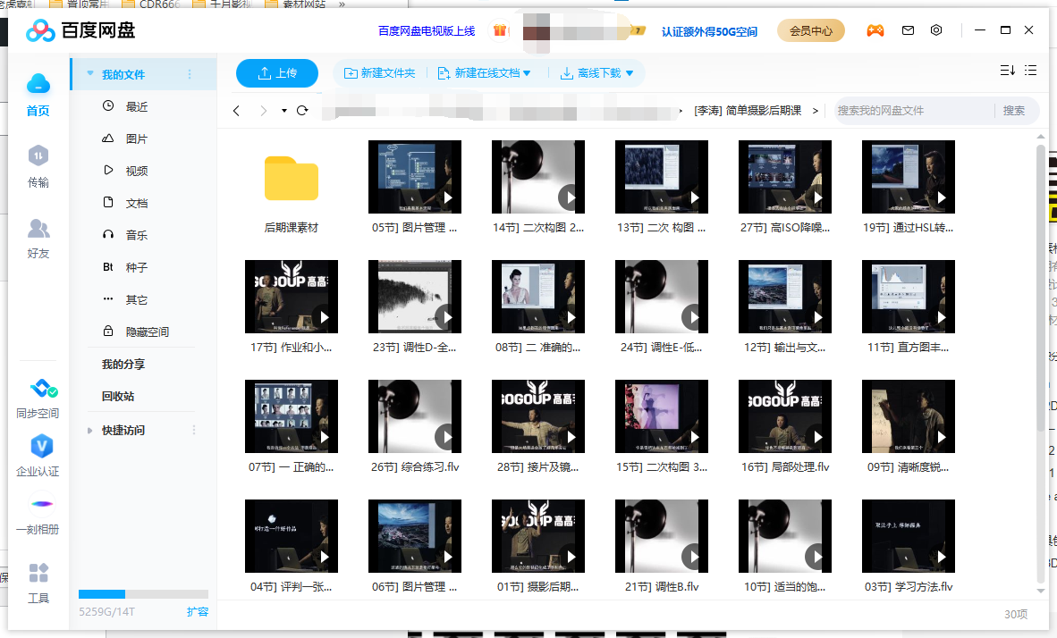This screenshot has height=638, width=1057.
Task: Collapse the 我的文件 tree section
Action: point(90,74)
